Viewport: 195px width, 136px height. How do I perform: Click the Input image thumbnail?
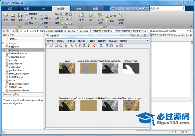(x=67, y=68)
